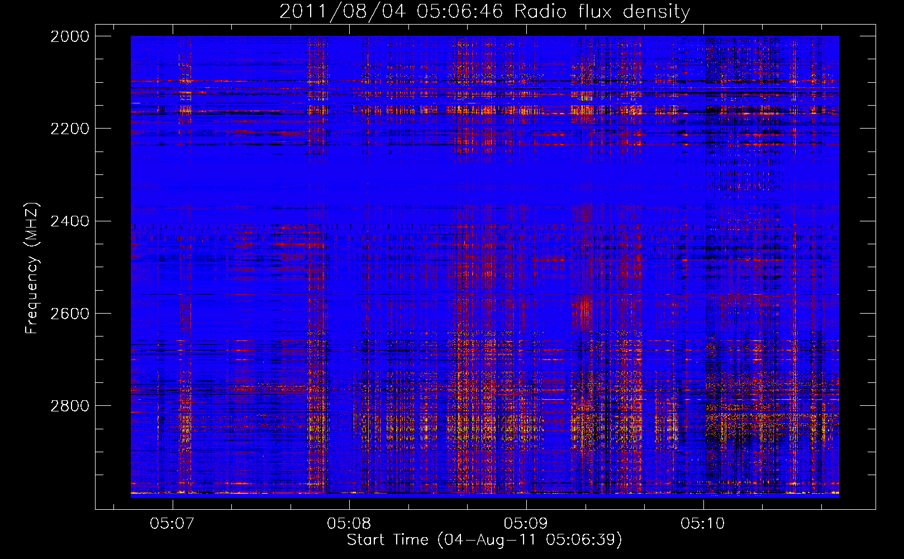The image size is (904, 559).
Task: Click the 2600 frequency axis label
Action: [70, 313]
